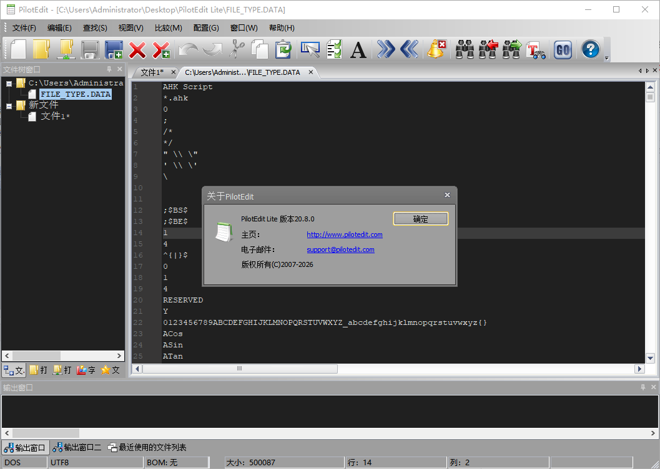Screen dimensions: 660x469
Task: Click the DOS line-ending status bar field
Action: click(24, 463)
